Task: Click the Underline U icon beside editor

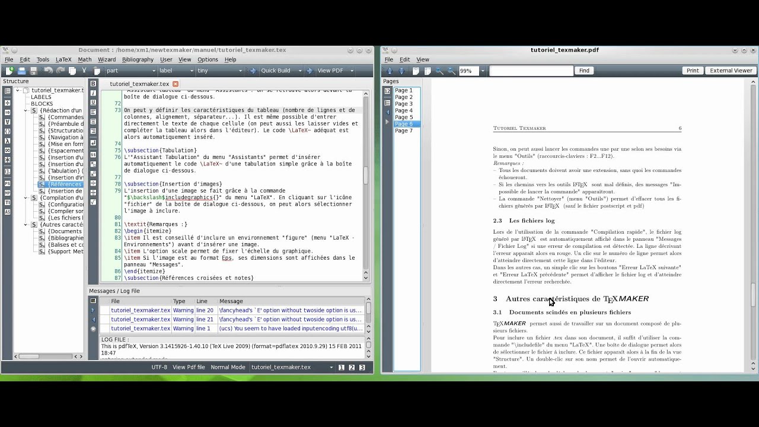Action: (x=93, y=103)
